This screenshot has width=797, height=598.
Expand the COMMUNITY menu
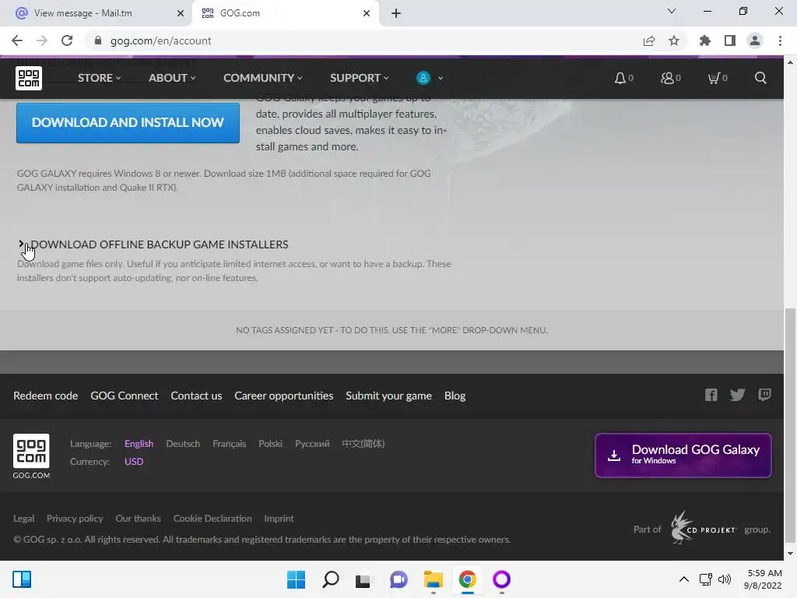[263, 78]
